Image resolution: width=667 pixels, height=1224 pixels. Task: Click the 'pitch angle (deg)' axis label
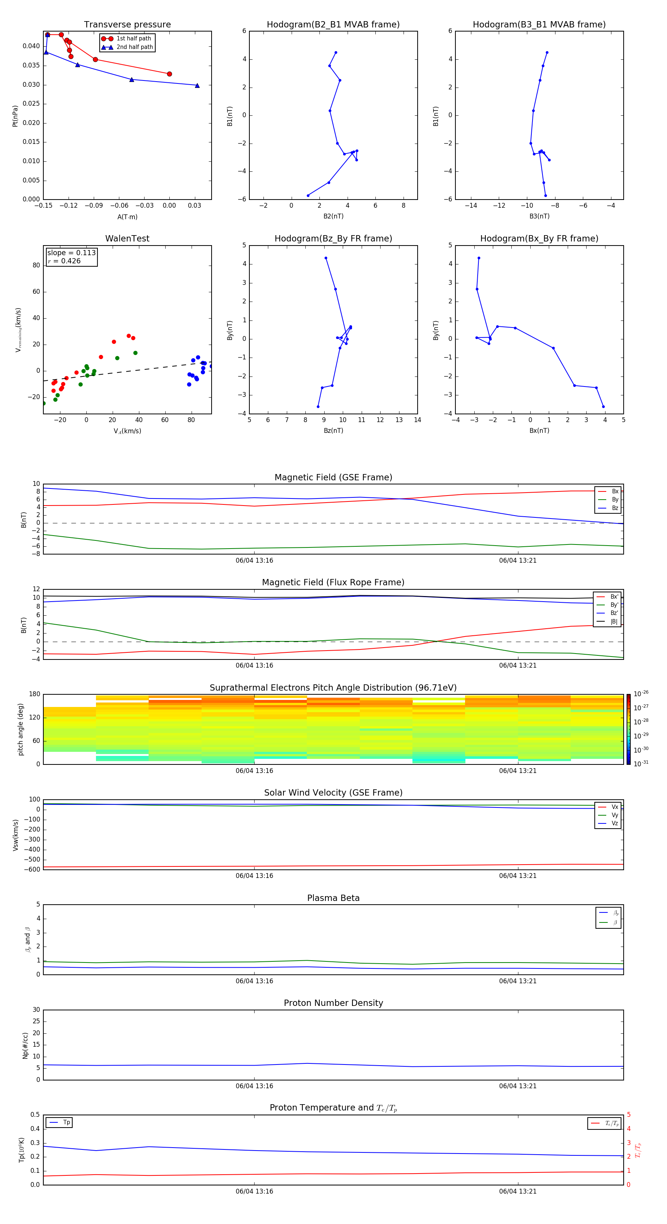(20, 729)
